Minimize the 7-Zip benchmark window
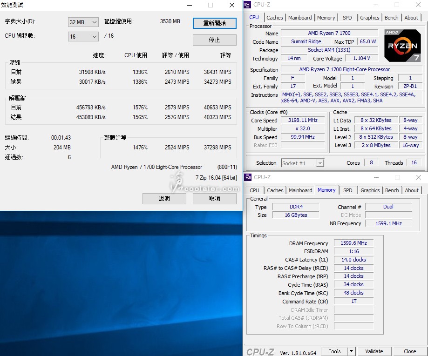The width and height of the screenshot is (428, 356). 190,5
